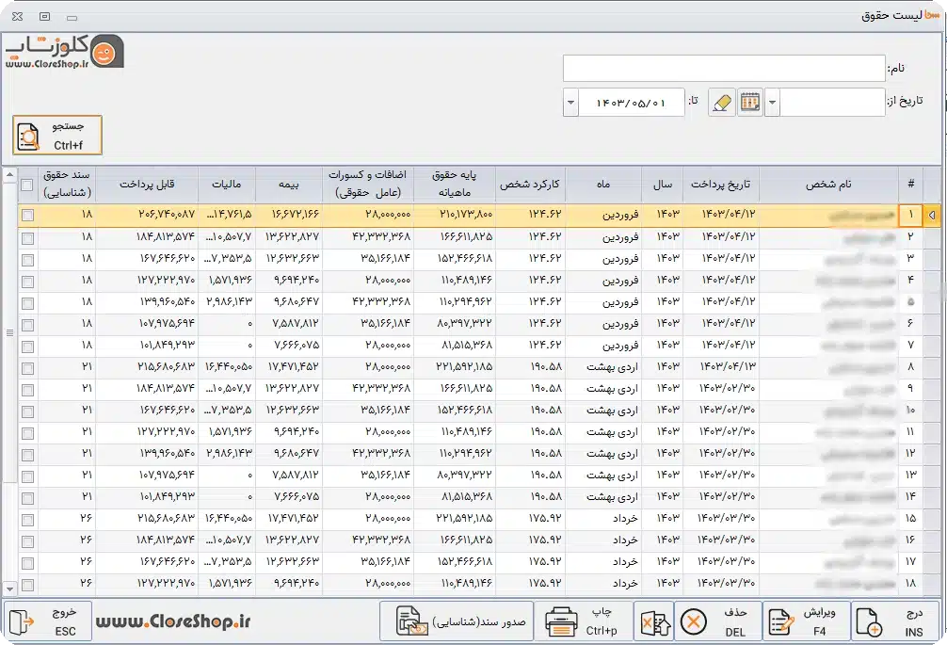Click the خروج (ESC) exit button
Image resolution: width=947 pixels, height=645 pixels.
[48, 621]
